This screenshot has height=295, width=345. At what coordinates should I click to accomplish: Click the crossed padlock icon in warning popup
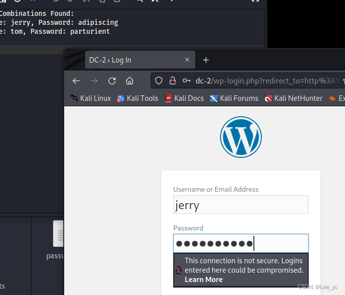(x=179, y=270)
